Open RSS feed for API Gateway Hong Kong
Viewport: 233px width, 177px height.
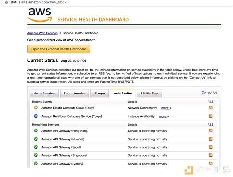point(210,130)
